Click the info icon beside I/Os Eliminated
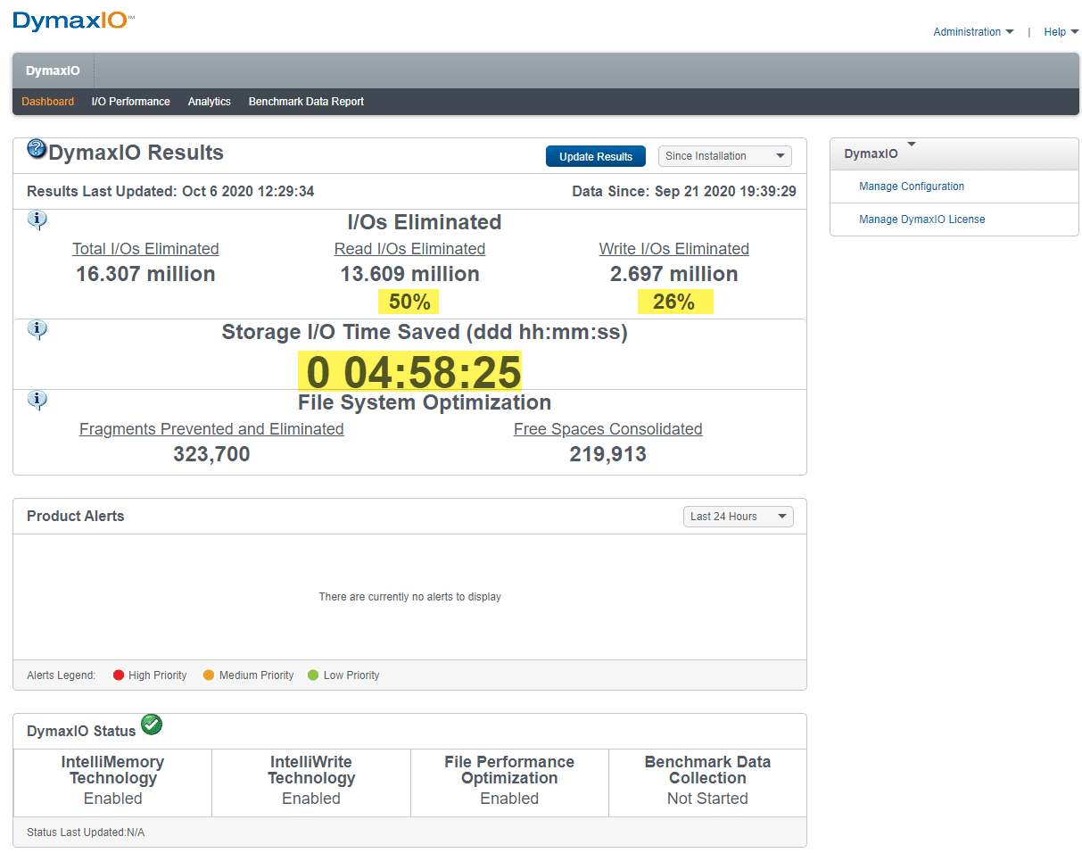This screenshot has height=853, width=1082. [37, 219]
